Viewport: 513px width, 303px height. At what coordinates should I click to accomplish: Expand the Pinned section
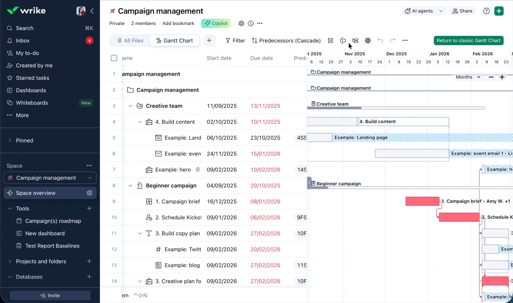(10, 141)
